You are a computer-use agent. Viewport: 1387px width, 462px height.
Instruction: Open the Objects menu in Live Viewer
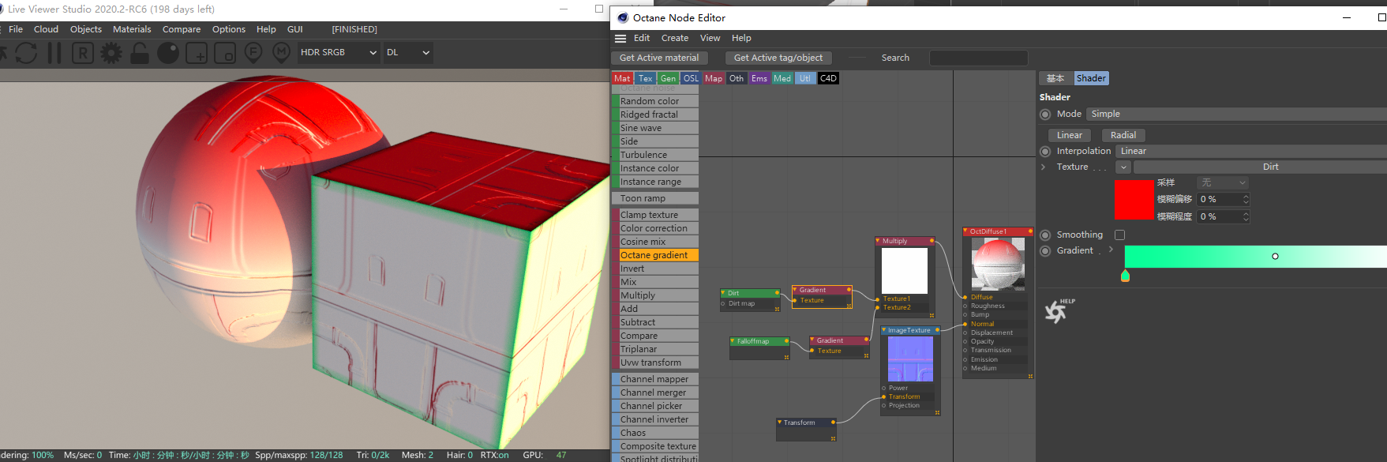point(86,29)
